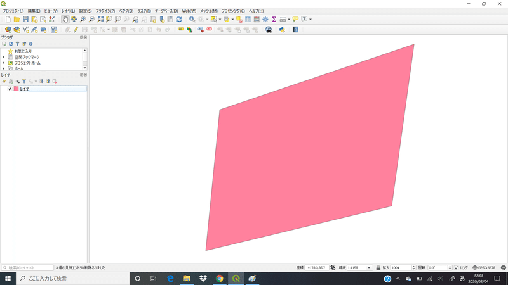Click the Windows Start button
Image resolution: width=508 pixels, height=285 pixels.
(x=8, y=279)
